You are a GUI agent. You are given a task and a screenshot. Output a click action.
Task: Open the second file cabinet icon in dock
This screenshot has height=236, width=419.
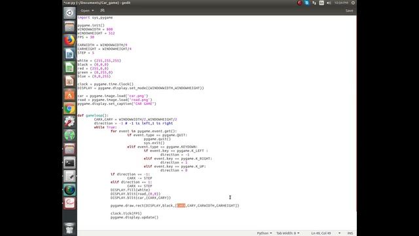[x=69, y=149]
